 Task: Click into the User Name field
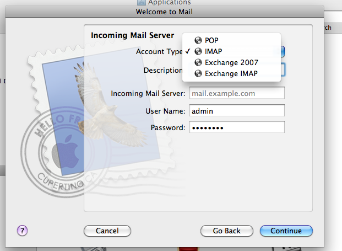click(x=237, y=110)
